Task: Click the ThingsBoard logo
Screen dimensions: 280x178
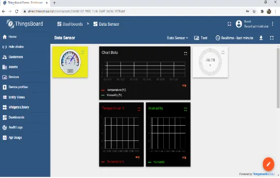Action: 25,24
